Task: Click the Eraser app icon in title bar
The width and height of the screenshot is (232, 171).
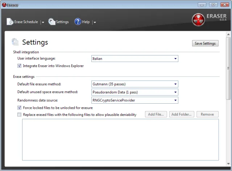Action: coord(4,5)
